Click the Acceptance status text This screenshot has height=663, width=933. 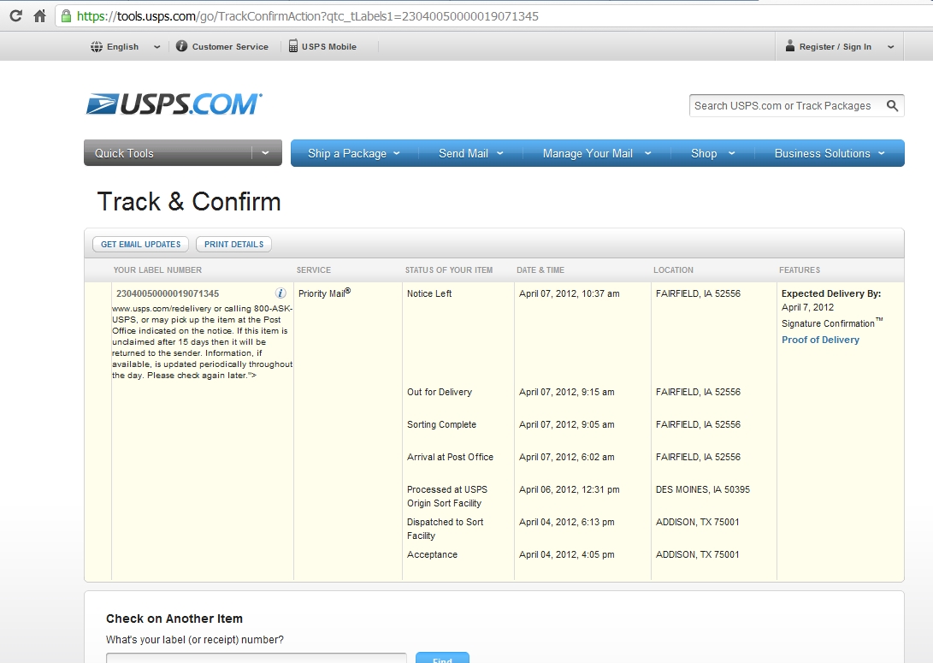[432, 554]
